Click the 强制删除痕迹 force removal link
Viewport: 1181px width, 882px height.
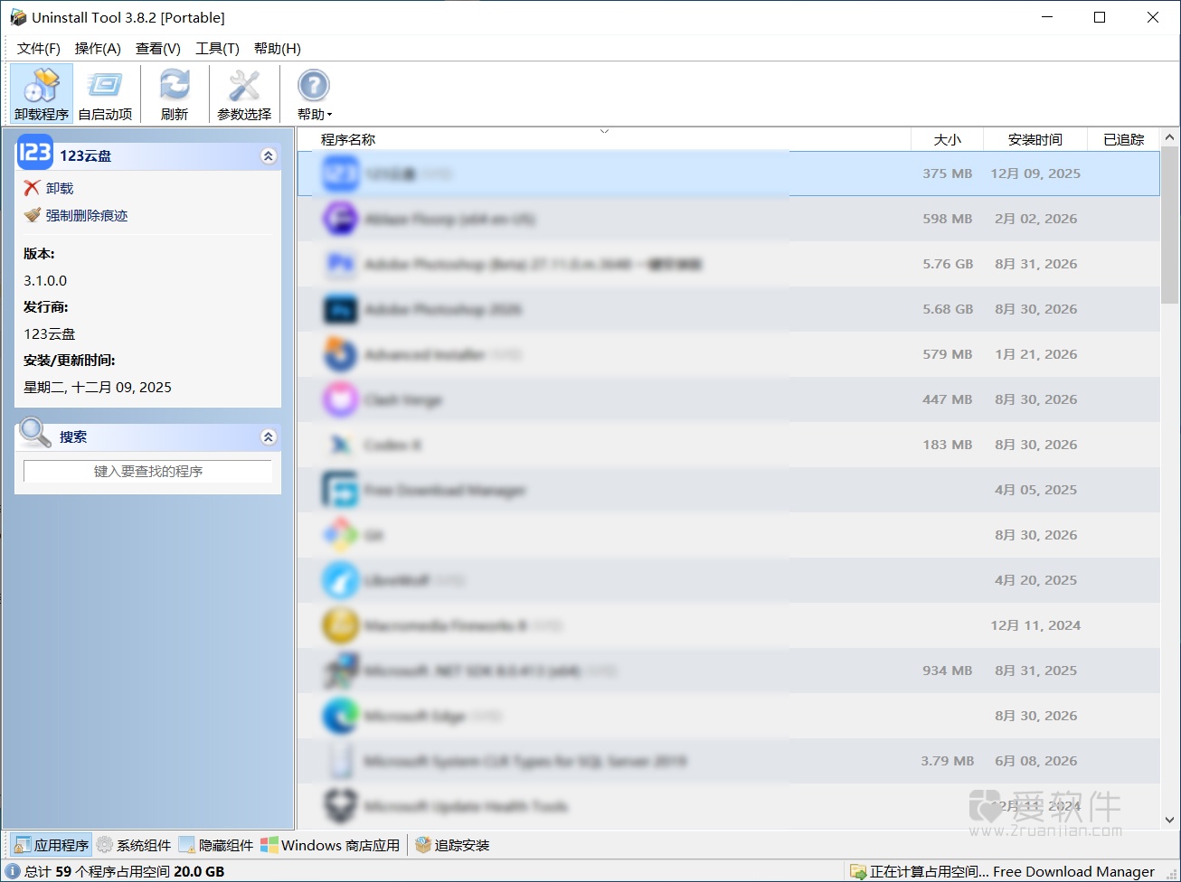tap(87, 215)
